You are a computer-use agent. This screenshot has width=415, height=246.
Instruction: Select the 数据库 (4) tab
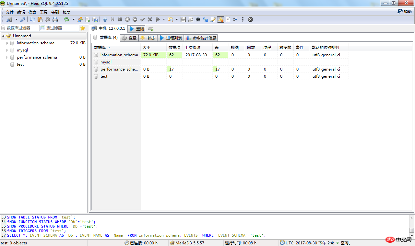pos(105,38)
